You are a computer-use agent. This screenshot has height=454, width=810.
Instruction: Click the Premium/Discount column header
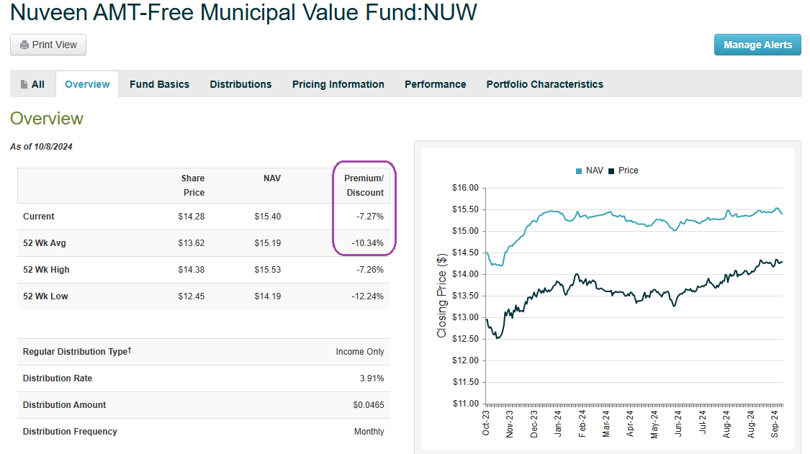coord(364,186)
